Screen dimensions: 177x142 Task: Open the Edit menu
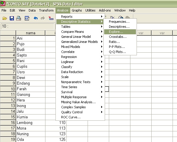(x=12, y=10)
